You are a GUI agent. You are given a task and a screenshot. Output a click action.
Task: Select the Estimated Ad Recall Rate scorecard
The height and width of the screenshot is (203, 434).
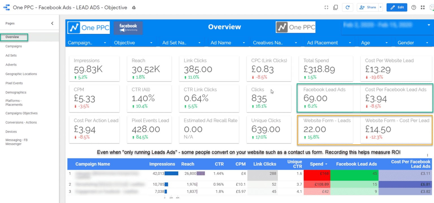tap(209, 130)
